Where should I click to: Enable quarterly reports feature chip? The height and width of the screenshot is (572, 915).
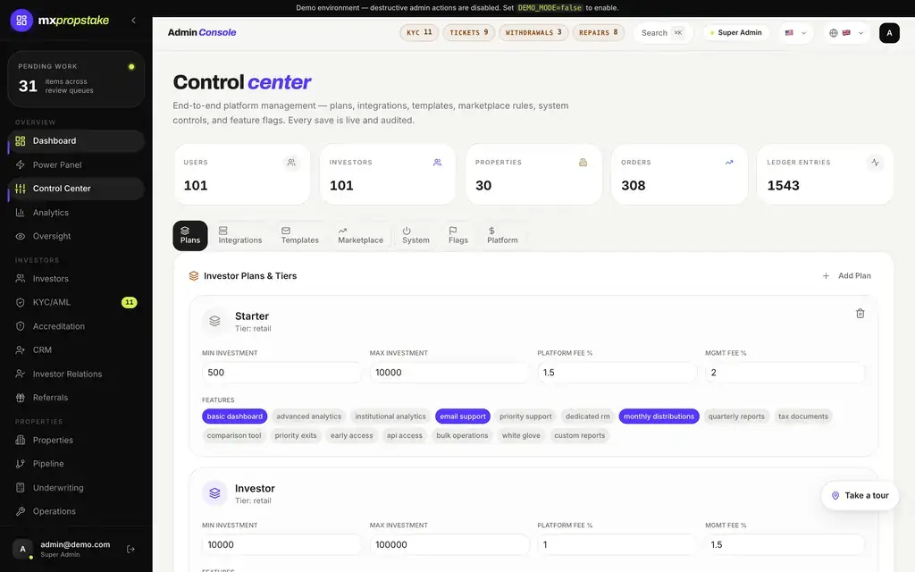[x=736, y=416]
